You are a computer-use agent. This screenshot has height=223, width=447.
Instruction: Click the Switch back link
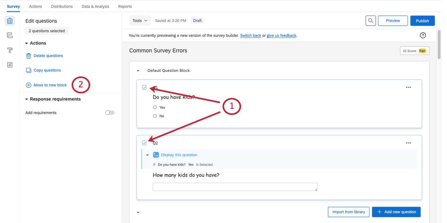tap(251, 35)
